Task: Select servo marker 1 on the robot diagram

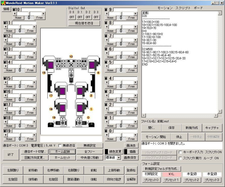Action: click(91, 109)
